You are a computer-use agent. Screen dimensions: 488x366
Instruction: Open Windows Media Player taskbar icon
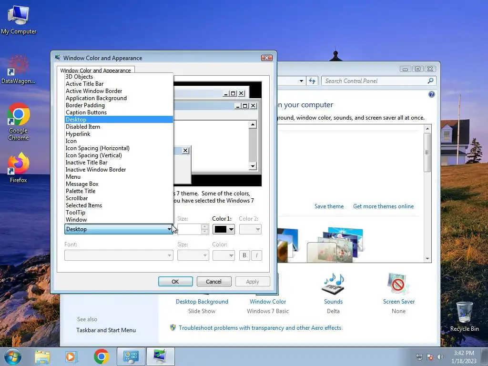coord(71,356)
